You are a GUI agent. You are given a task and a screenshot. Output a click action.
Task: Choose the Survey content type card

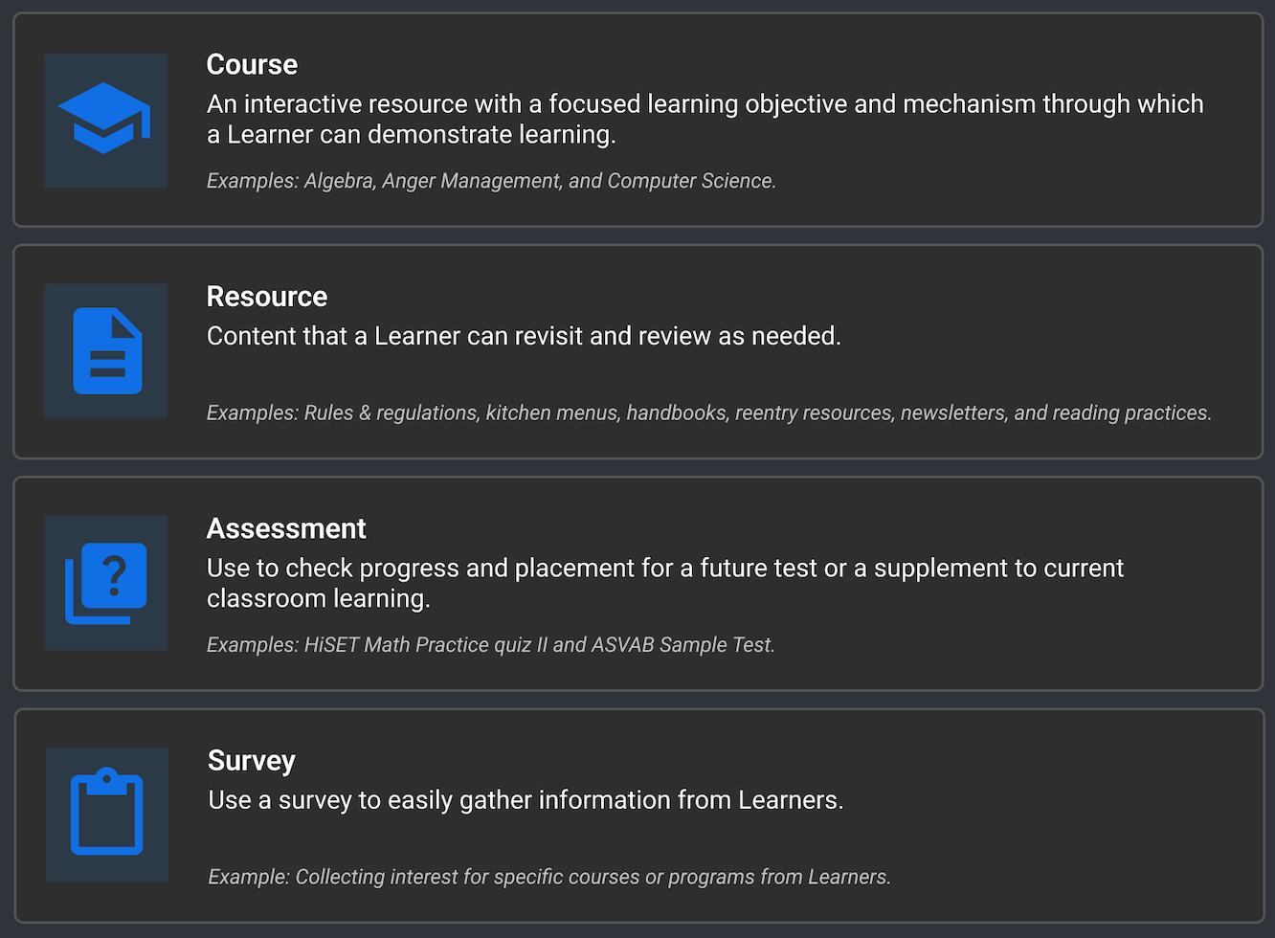[638, 815]
